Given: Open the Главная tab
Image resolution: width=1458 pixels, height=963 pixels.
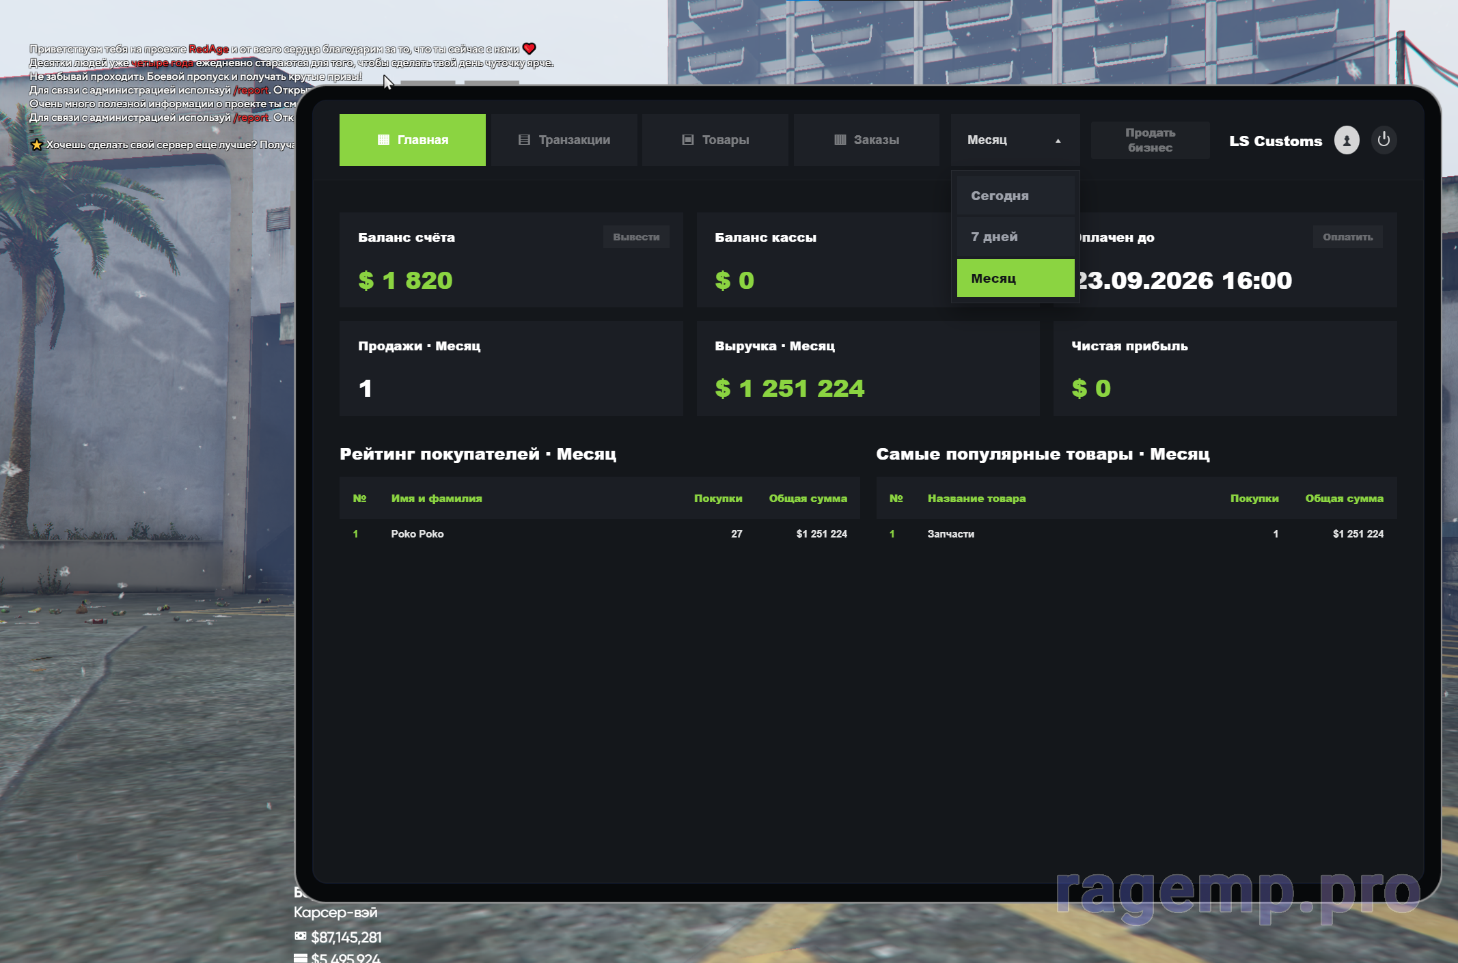Looking at the screenshot, I should pos(412,140).
